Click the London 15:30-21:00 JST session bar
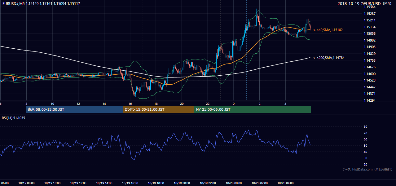Screen dimensions: 396x186 [x=159, y=109]
